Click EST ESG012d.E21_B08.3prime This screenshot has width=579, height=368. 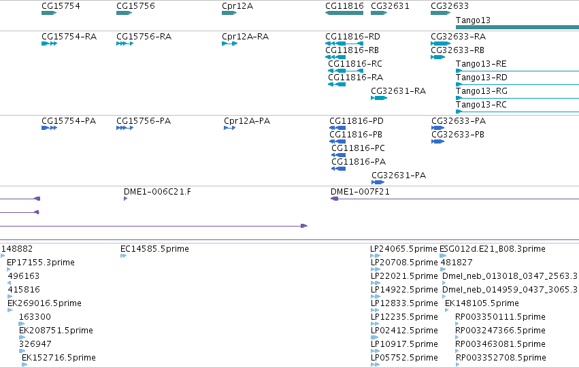pos(443,256)
